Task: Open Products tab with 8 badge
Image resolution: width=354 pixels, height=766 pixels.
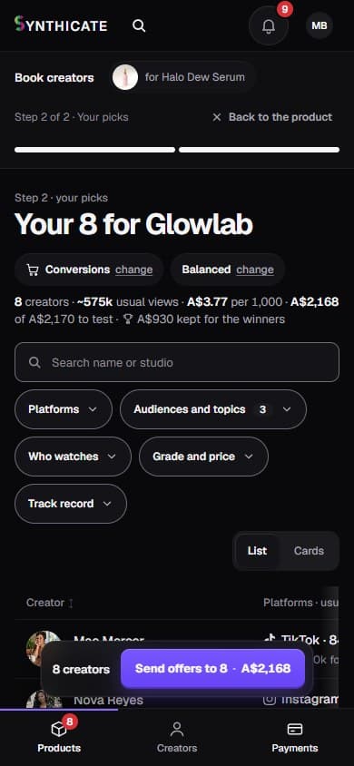Action: point(59,738)
